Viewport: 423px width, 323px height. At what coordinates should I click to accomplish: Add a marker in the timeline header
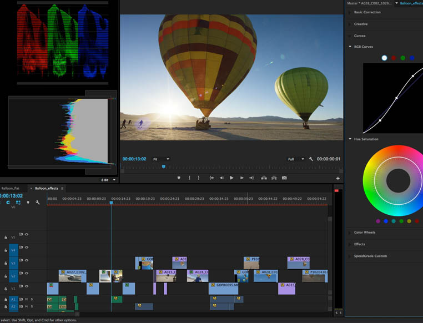click(28, 202)
